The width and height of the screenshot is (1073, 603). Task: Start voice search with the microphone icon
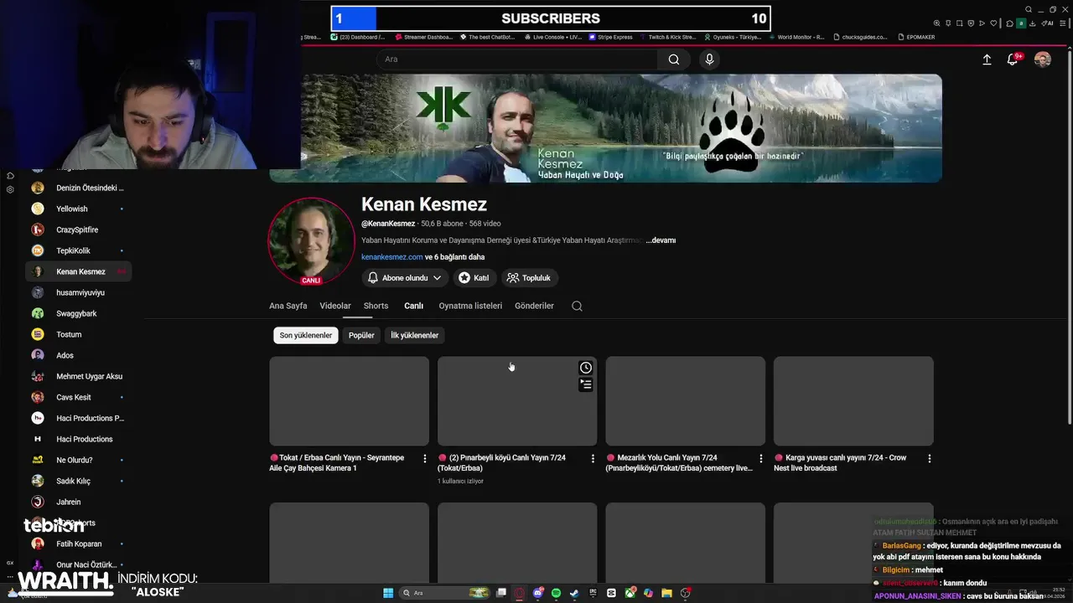point(709,59)
